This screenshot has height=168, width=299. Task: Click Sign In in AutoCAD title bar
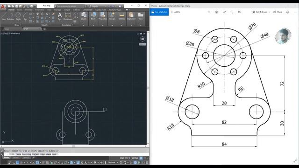coord(95,6)
